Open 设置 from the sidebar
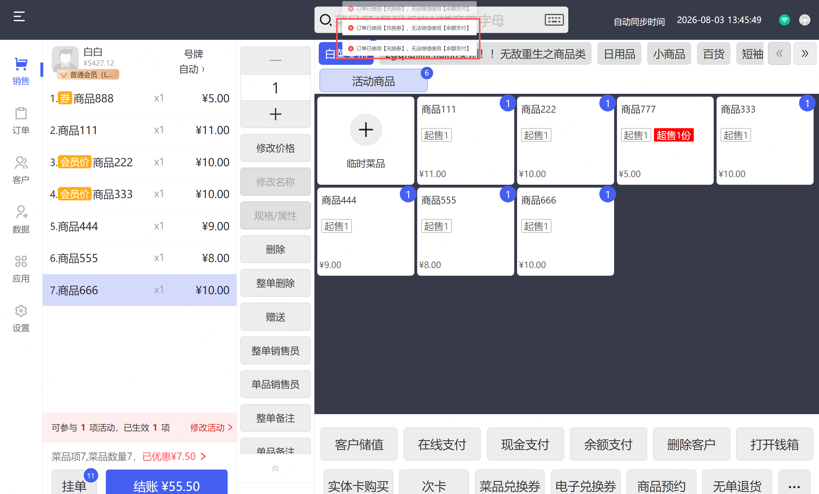The image size is (819, 494). 21,318
